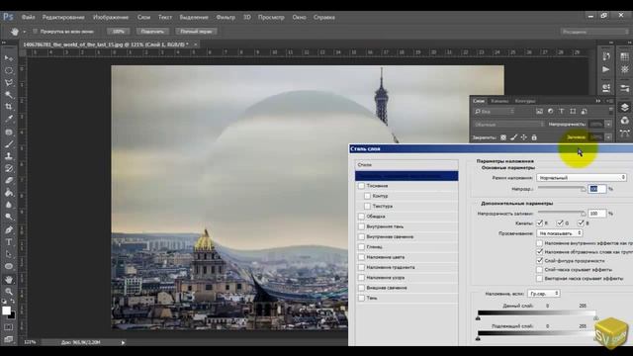
Task: Switch to the Контуры tab
Action: (525, 101)
